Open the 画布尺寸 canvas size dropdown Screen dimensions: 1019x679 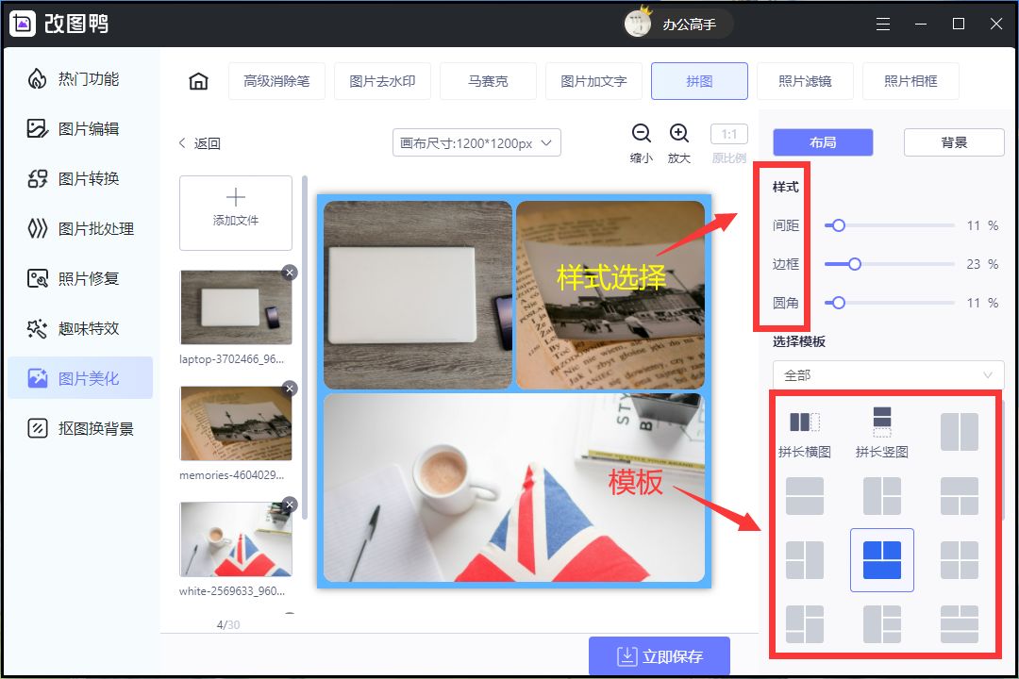click(476, 142)
